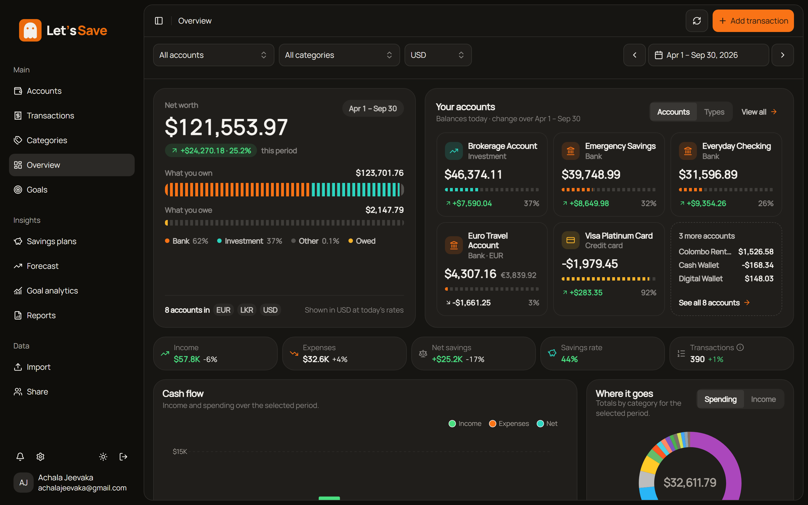
Task: Open settings gear in sidebar
Action: [x=40, y=456]
